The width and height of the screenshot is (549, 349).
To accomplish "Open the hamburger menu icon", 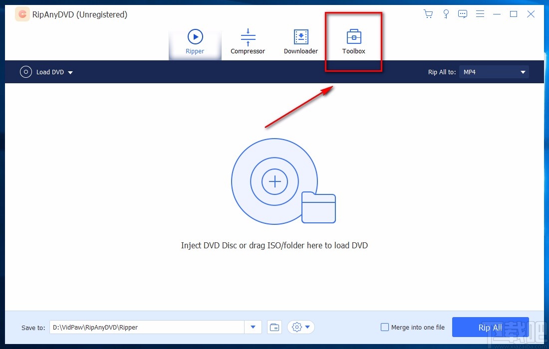I will coord(480,14).
